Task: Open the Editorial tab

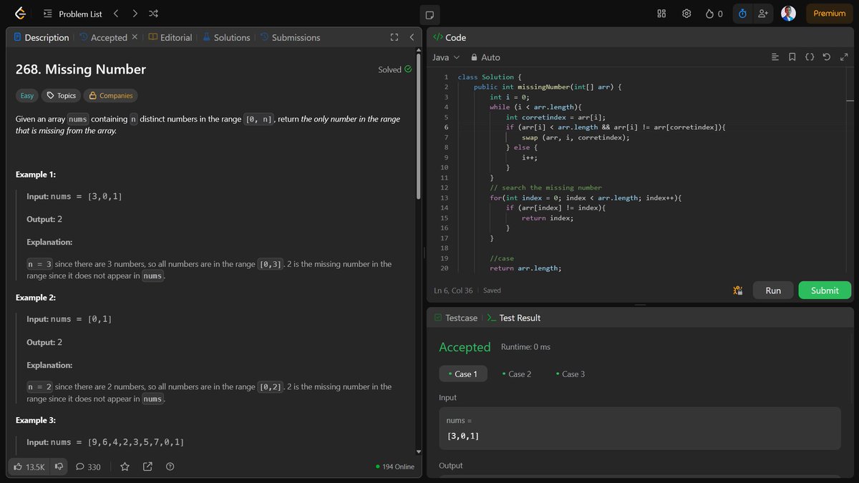Action: click(x=170, y=37)
